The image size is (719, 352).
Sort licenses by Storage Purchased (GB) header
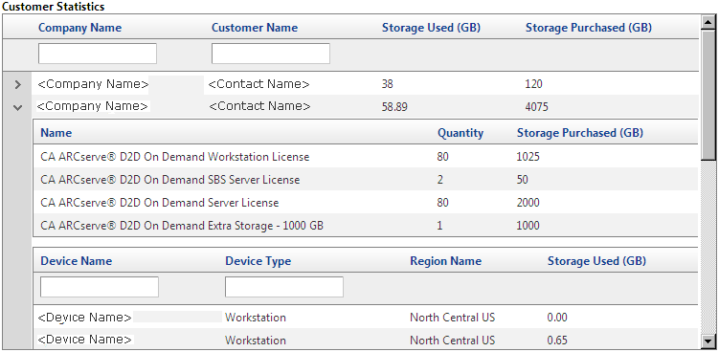tap(580, 133)
